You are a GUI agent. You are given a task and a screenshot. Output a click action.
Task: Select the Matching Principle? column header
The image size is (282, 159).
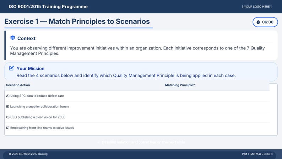click(180, 85)
